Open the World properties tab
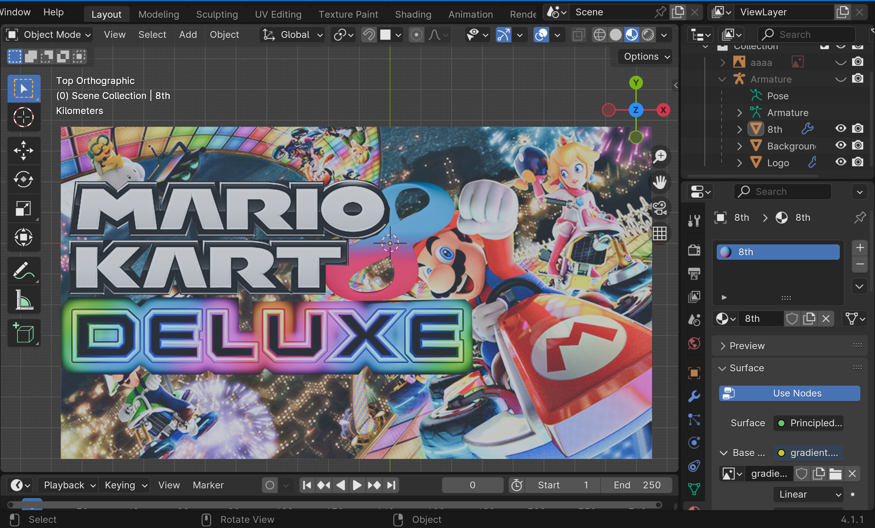The image size is (875, 528). click(694, 343)
